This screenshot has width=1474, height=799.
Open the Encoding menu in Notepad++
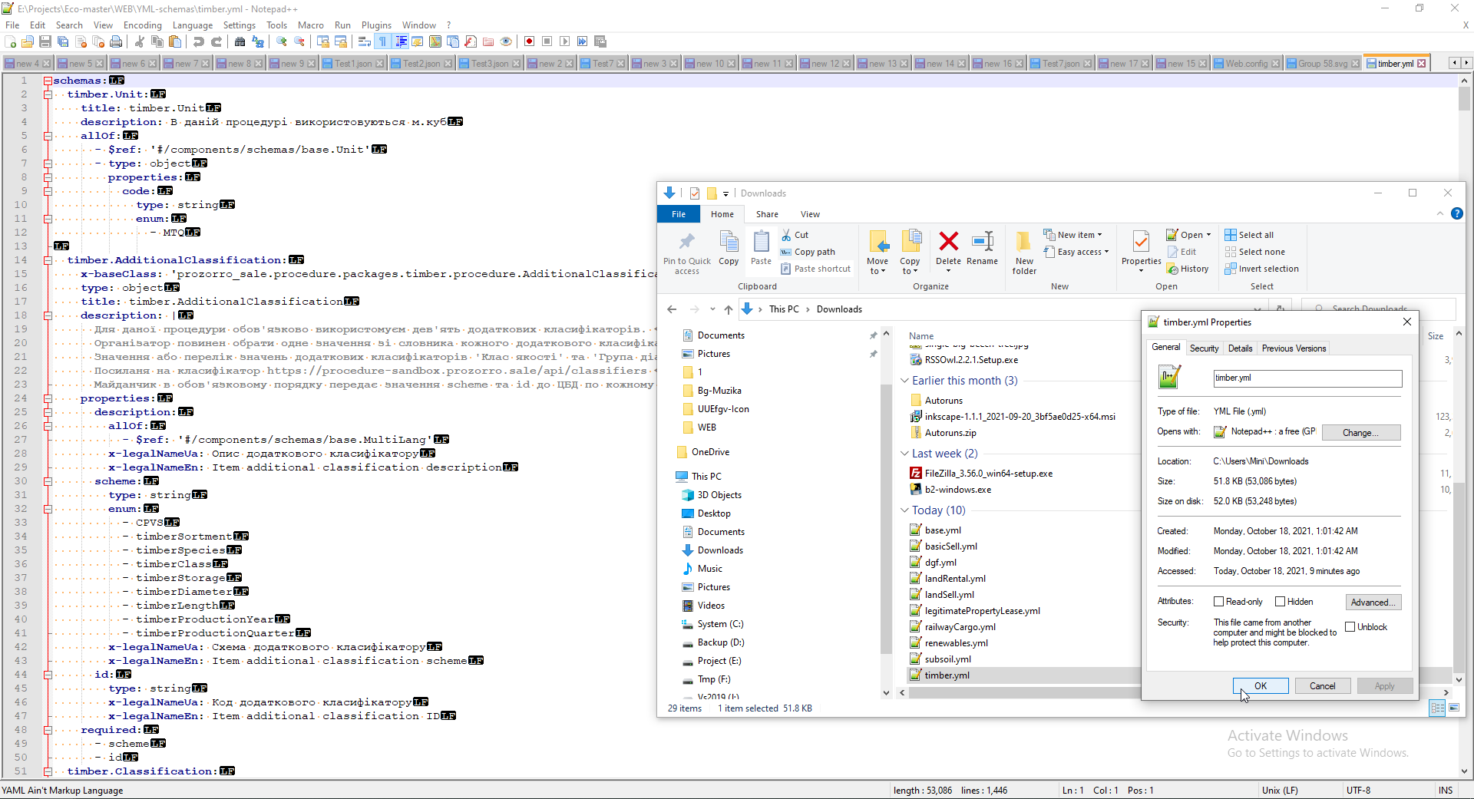[x=143, y=25]
